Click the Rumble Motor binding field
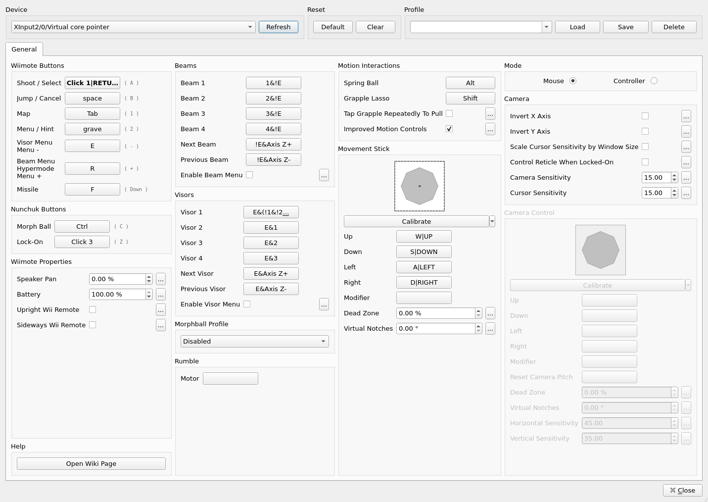This screenshot has width=708, height=502. click(231, 379)
